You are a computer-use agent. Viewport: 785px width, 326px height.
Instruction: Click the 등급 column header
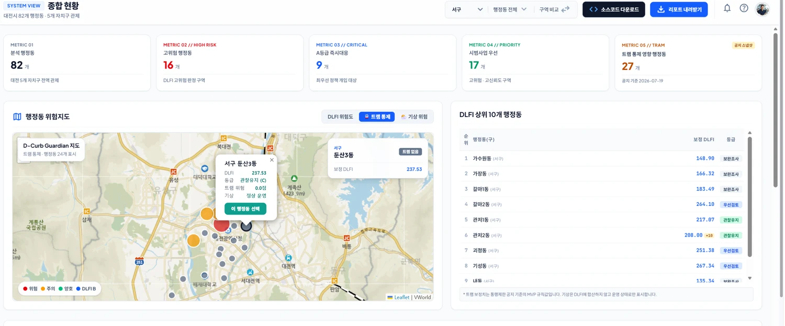[731, 139]
